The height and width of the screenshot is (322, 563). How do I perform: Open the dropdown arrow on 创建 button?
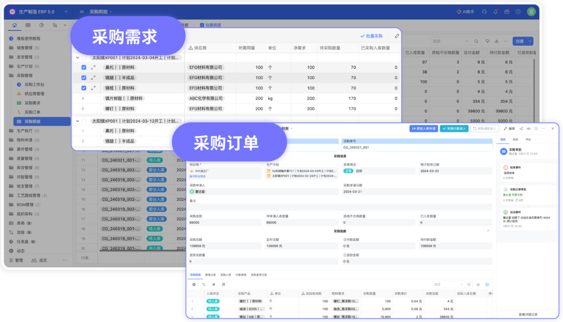click(529, 41)
